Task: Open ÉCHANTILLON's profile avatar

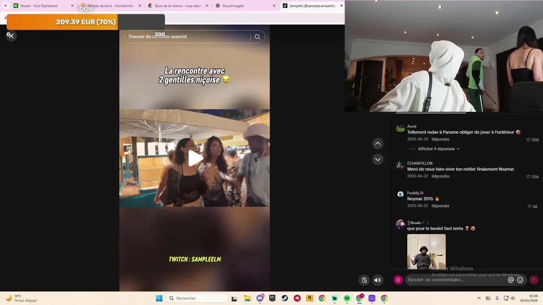Action: [x=400, y=165]
